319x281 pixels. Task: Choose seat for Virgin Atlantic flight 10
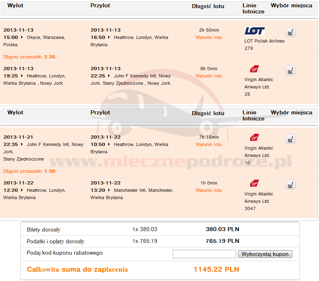(x=290, y=139)
